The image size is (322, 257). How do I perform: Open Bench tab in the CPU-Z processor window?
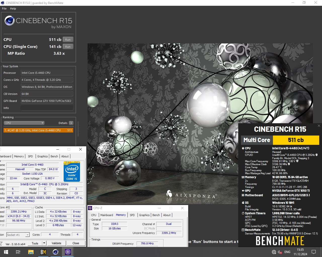click(54, 156)
